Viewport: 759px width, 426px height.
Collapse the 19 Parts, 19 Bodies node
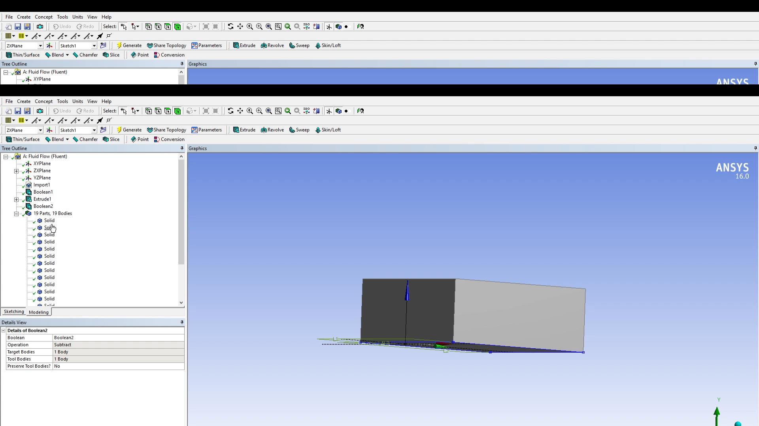(17, 213)
